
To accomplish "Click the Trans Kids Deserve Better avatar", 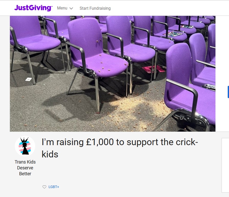I will point(25,146).
